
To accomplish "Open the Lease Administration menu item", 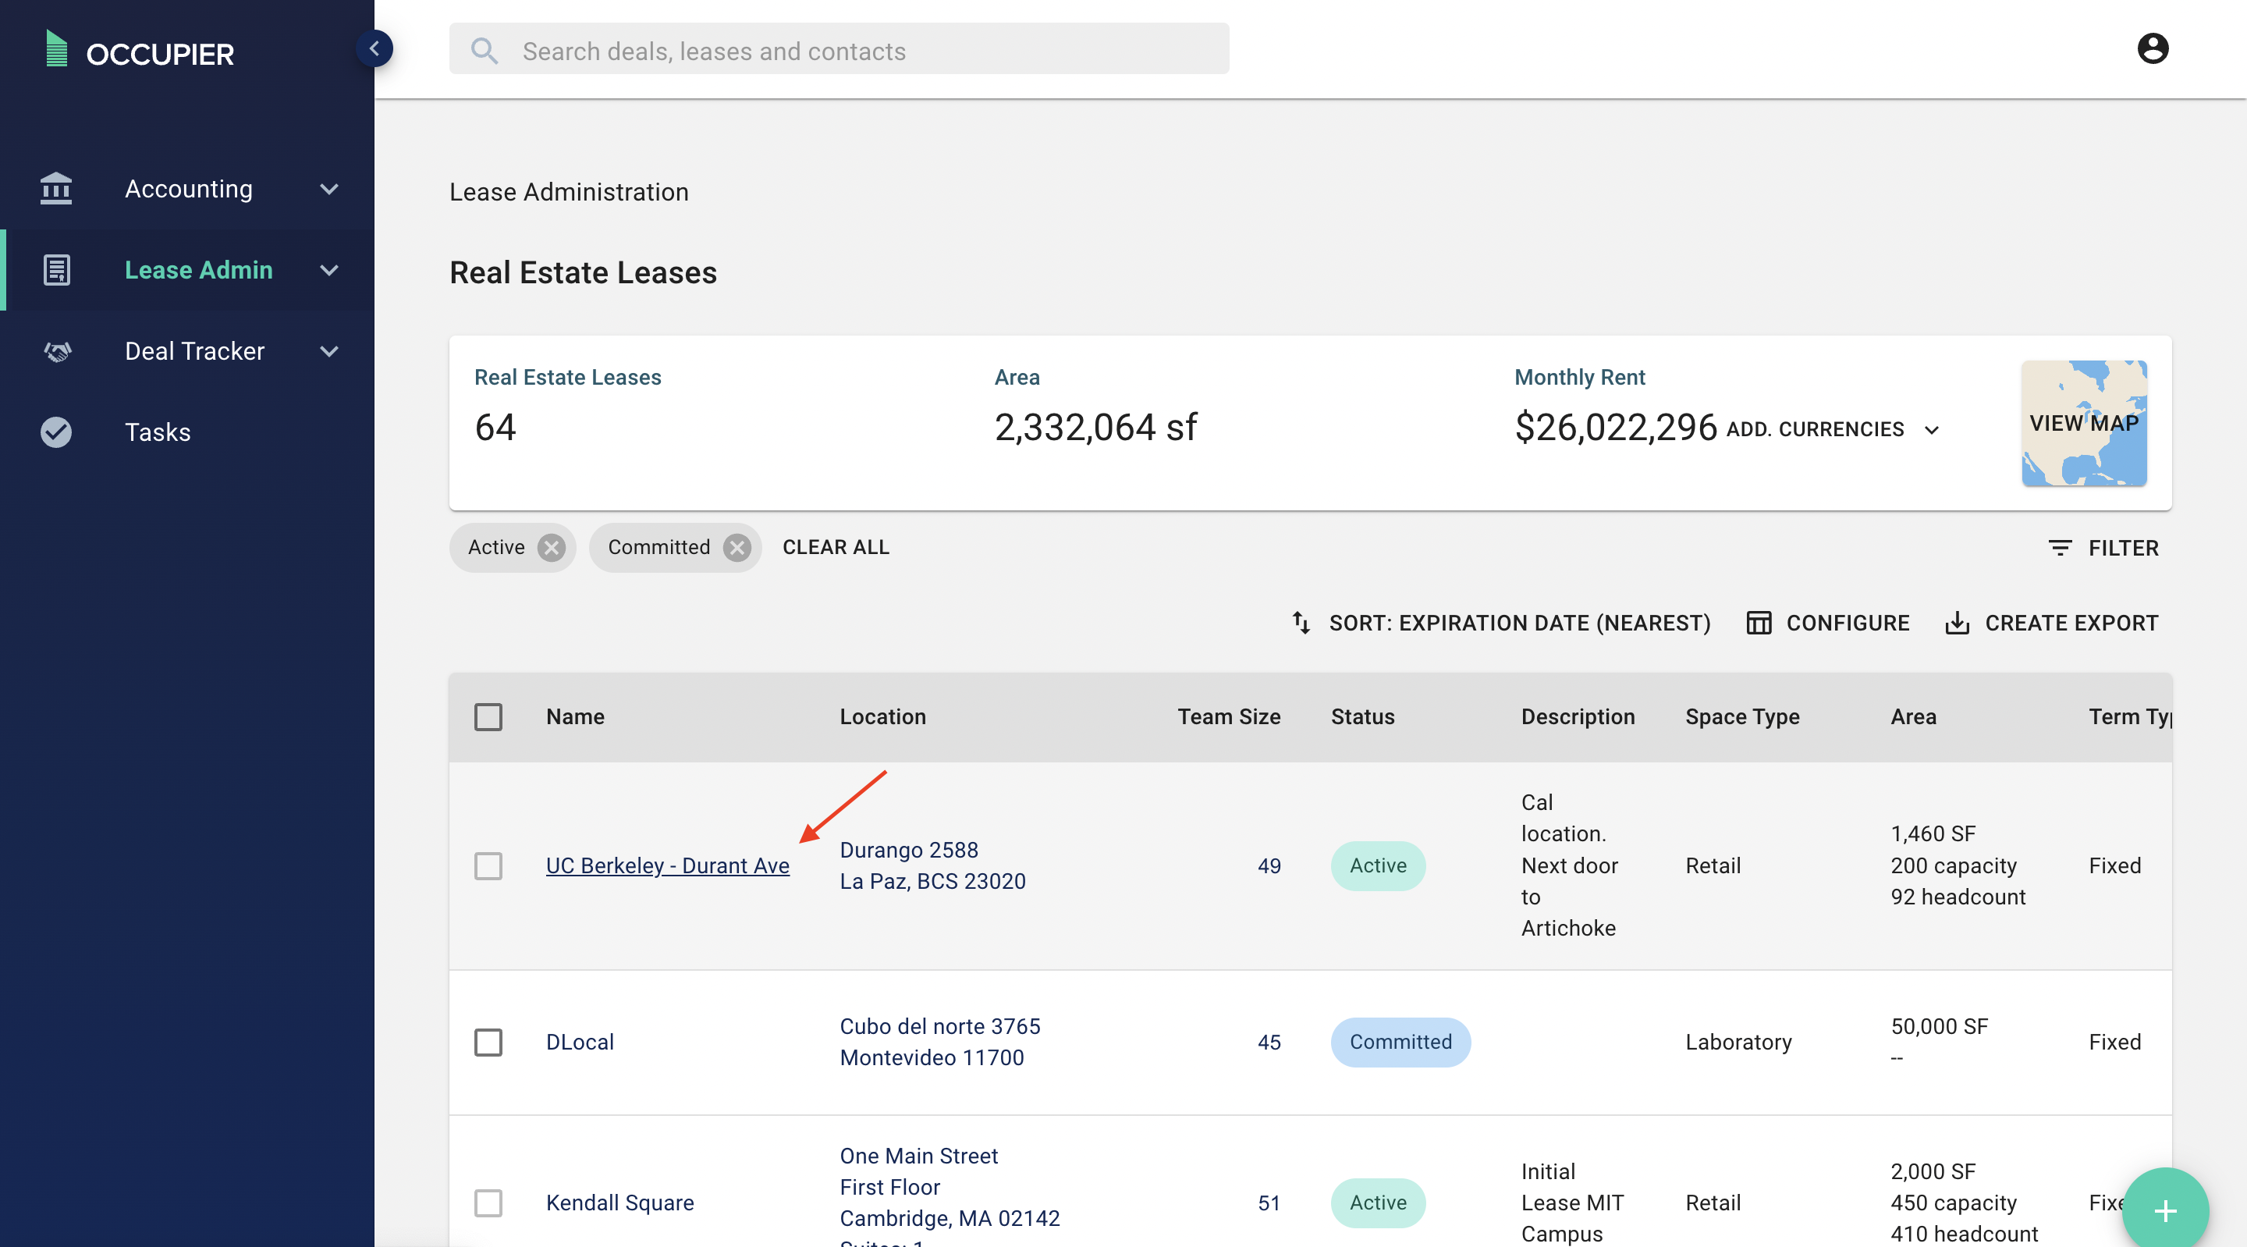I will [x=198, y=268].
